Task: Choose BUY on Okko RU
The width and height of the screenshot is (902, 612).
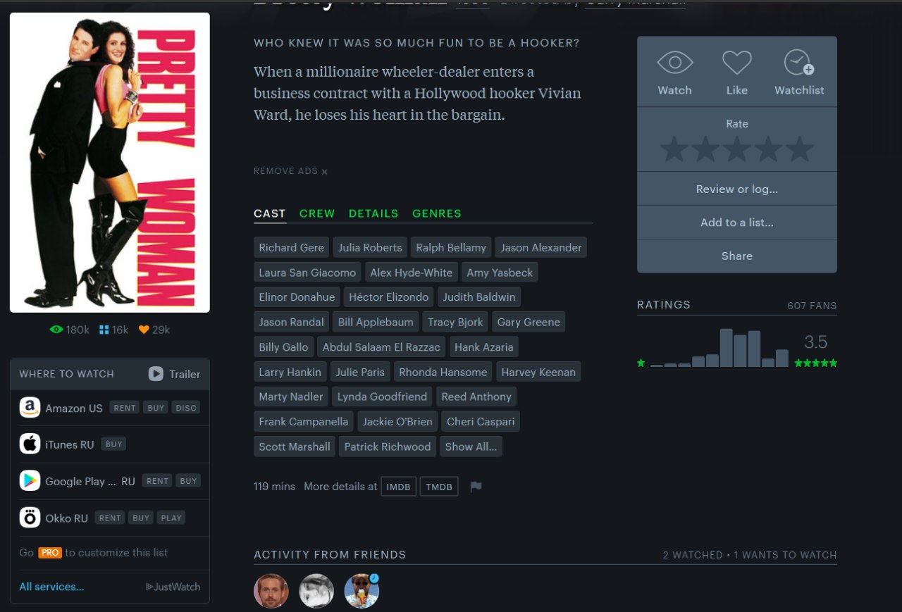Action: pyautogui.click(x=141, y=518)
